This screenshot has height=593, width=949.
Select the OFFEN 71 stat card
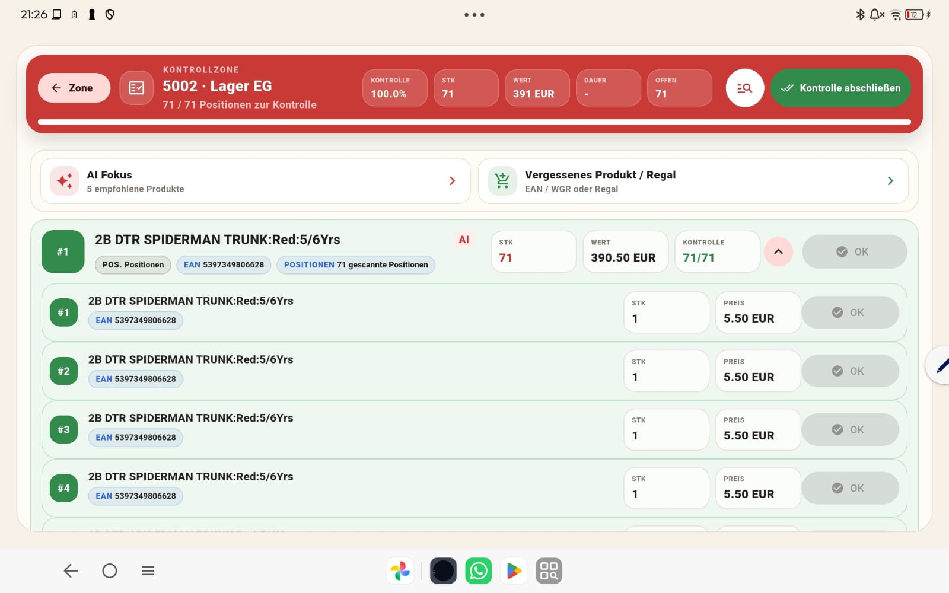680,88
